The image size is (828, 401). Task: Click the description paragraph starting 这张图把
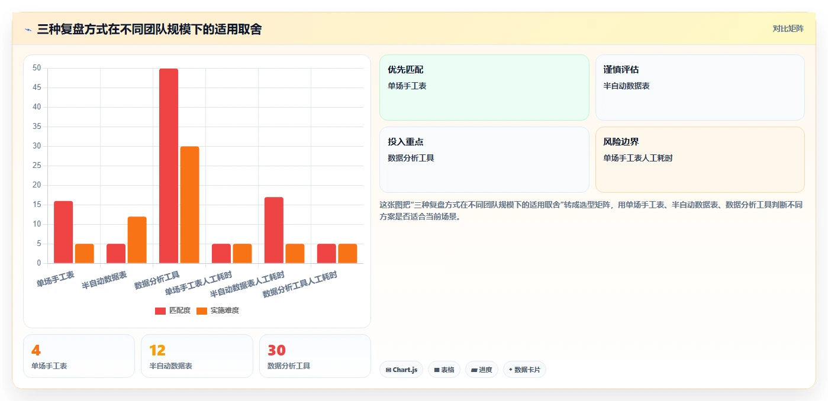pos(591,211)
